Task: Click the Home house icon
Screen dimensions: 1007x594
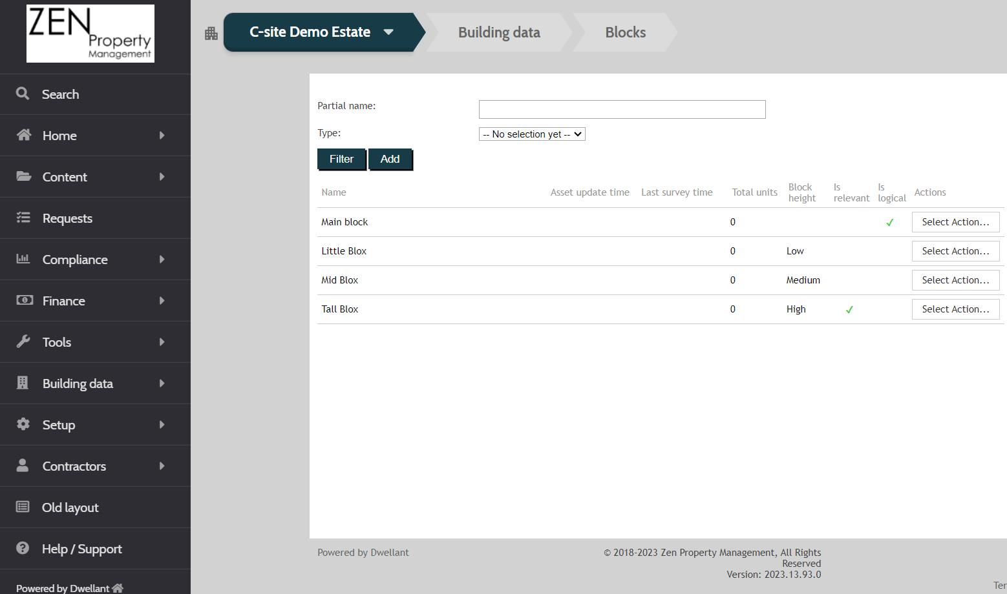Action: click(x=23, y=135)
